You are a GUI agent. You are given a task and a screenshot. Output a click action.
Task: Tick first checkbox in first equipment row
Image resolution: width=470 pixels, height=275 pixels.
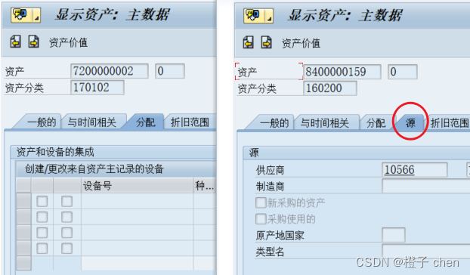coord(42,201)
